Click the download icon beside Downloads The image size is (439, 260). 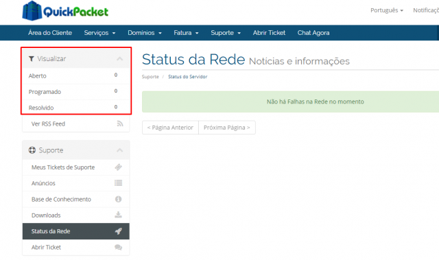119,215
